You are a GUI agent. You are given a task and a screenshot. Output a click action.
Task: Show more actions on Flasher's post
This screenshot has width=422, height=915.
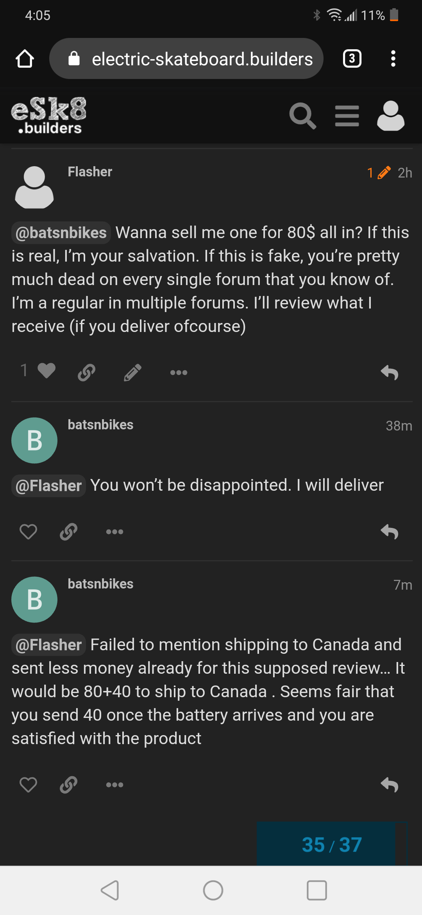[179, 373]
